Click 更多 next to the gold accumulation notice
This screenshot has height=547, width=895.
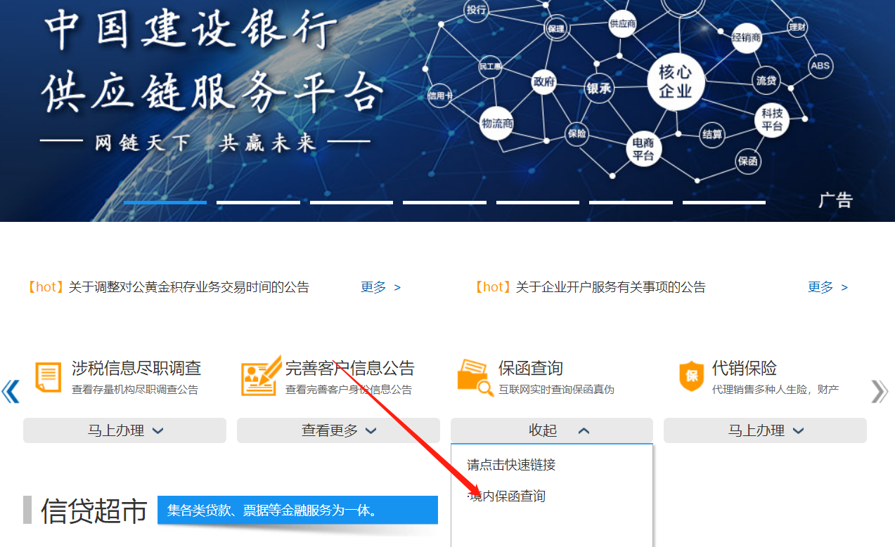click(x=380, y=287)
